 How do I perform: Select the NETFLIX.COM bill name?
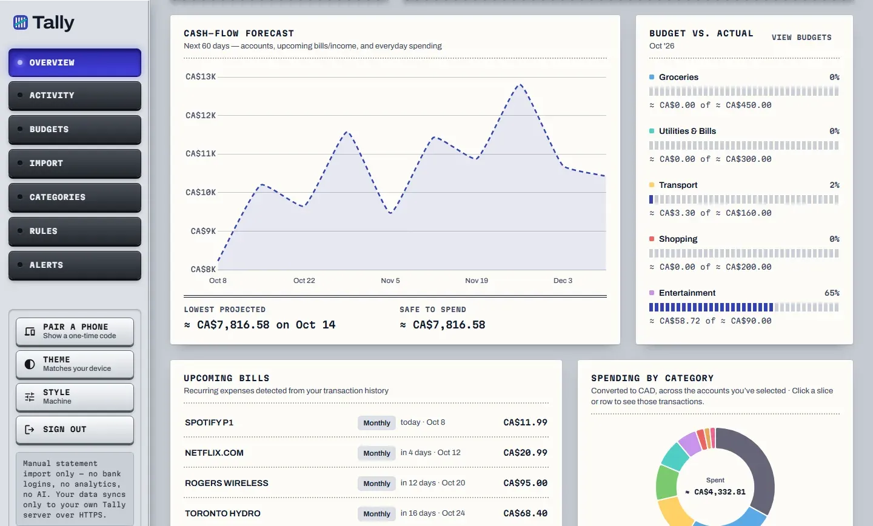(214, 453)
